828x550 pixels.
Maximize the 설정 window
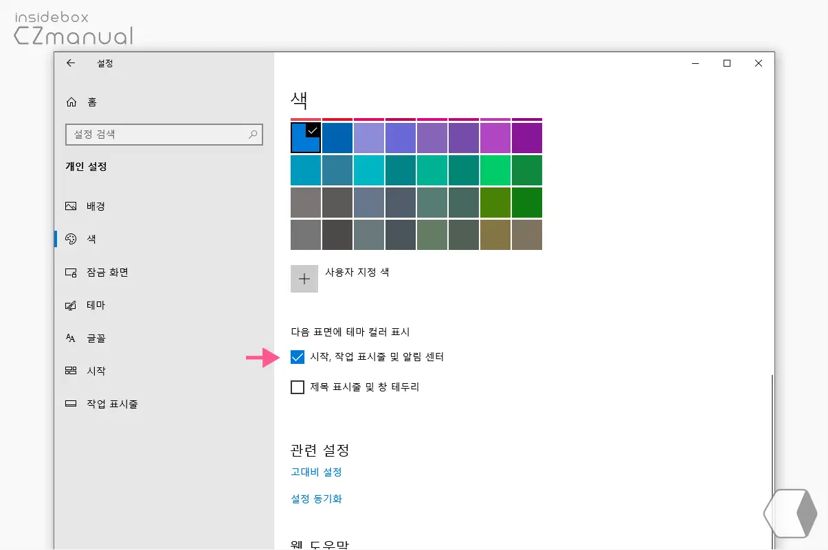[727, 63]
